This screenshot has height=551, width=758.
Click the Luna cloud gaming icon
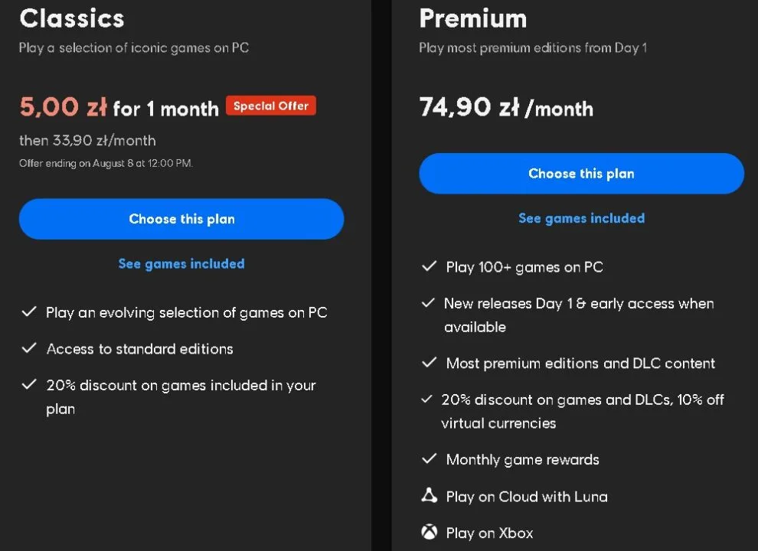pos(429,496)
